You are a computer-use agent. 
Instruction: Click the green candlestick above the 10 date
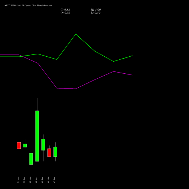31,159
